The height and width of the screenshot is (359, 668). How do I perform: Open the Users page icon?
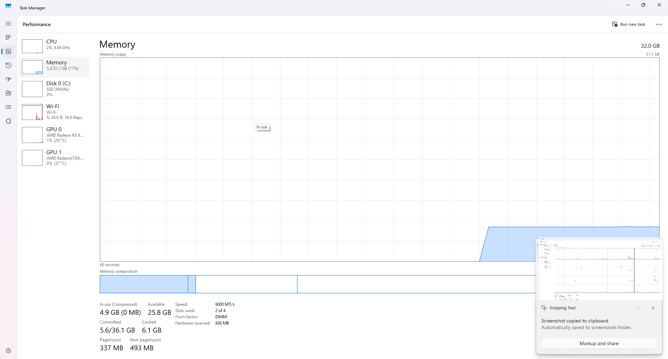pyautogui.click(x=8, y=93)
